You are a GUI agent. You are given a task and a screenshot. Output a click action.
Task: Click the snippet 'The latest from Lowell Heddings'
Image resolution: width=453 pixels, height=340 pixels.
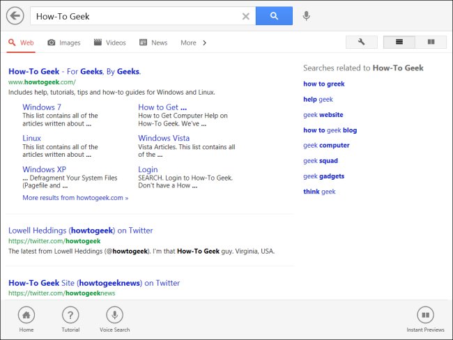click(x=141, y=252)
